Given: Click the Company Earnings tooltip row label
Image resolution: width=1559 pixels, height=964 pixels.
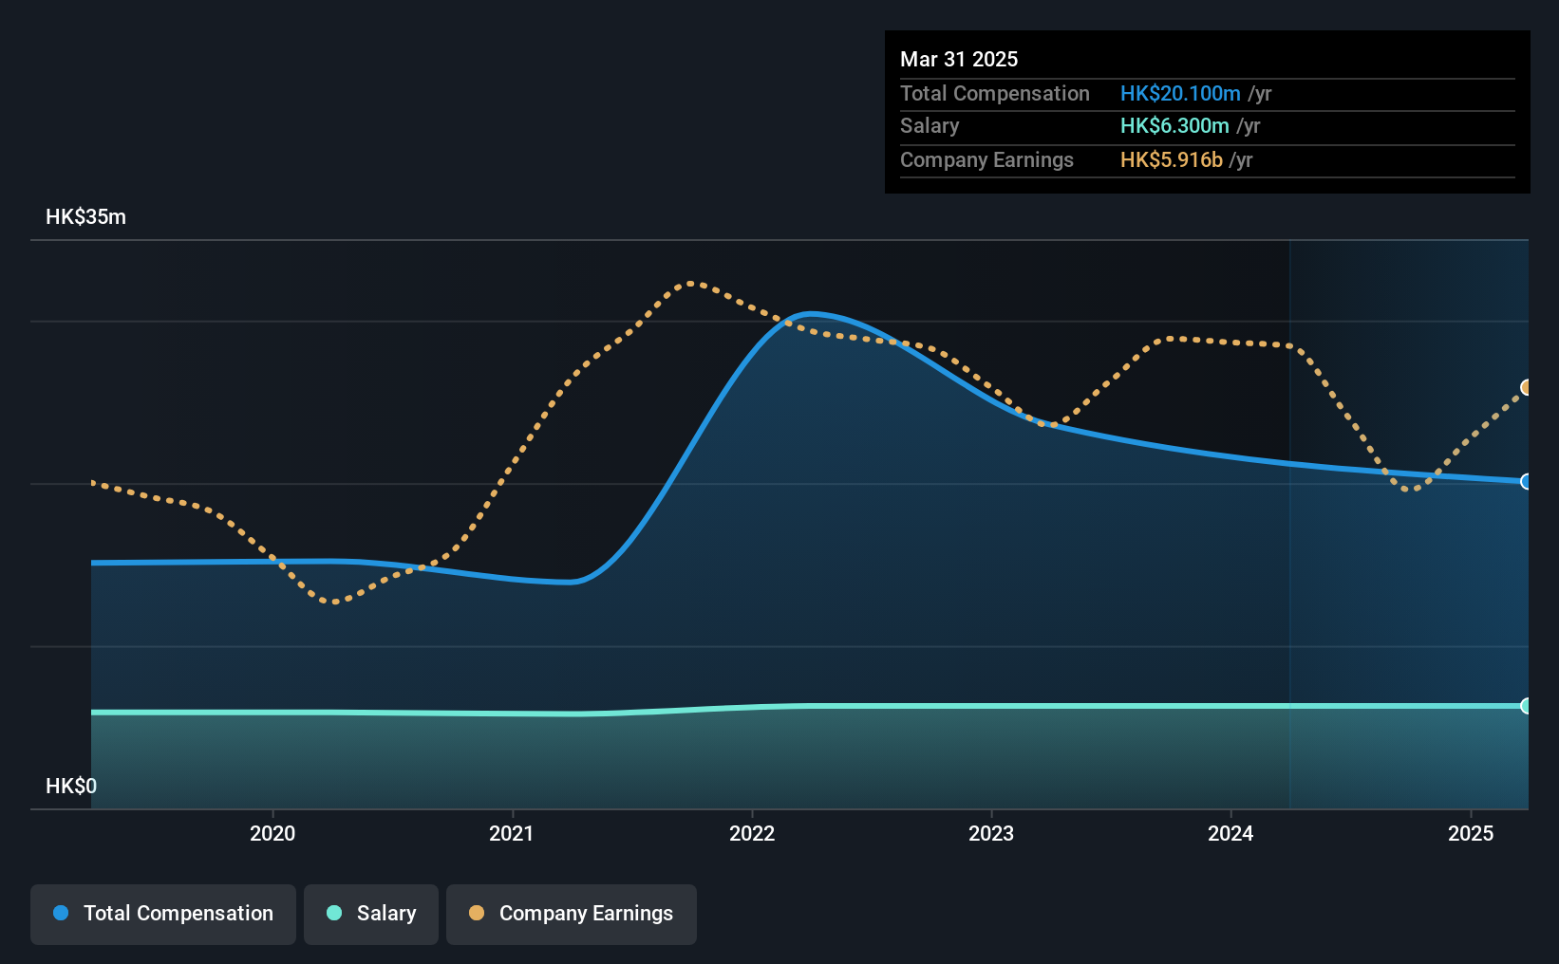Looking at the screenshot, I should point(986,159).
